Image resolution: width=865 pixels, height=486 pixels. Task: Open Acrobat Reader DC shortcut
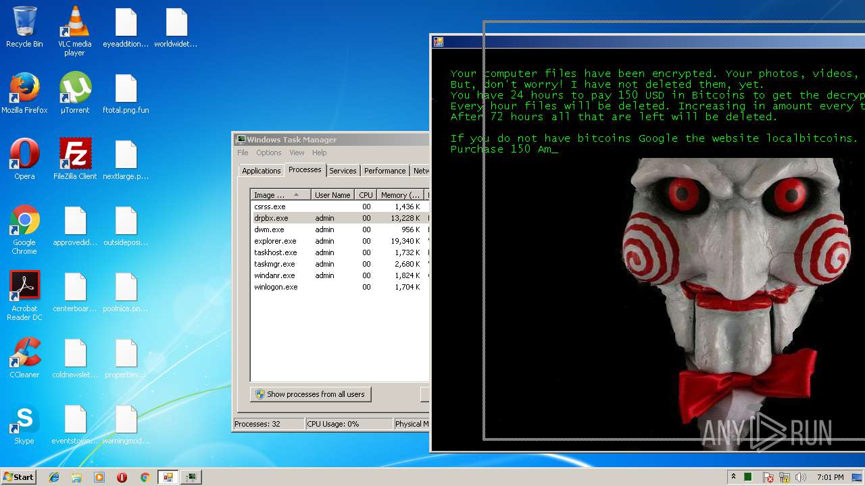24,296
